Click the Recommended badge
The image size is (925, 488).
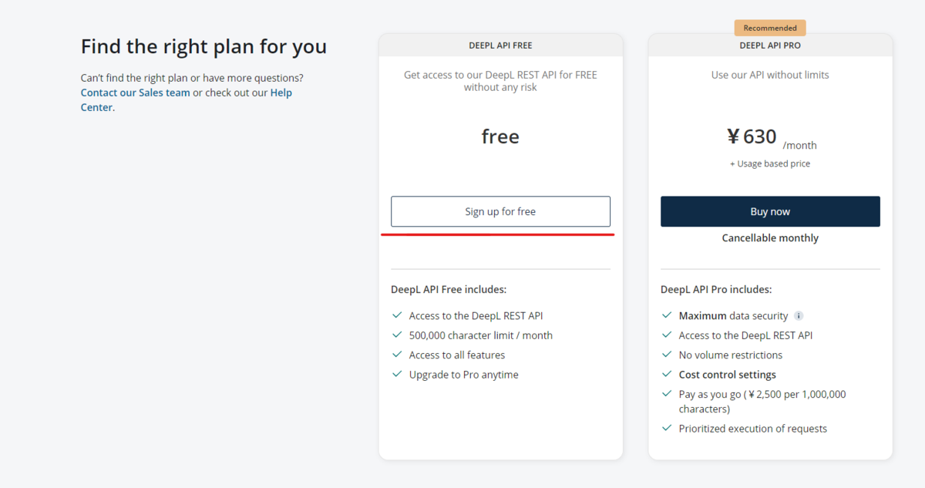click(770, 28)
